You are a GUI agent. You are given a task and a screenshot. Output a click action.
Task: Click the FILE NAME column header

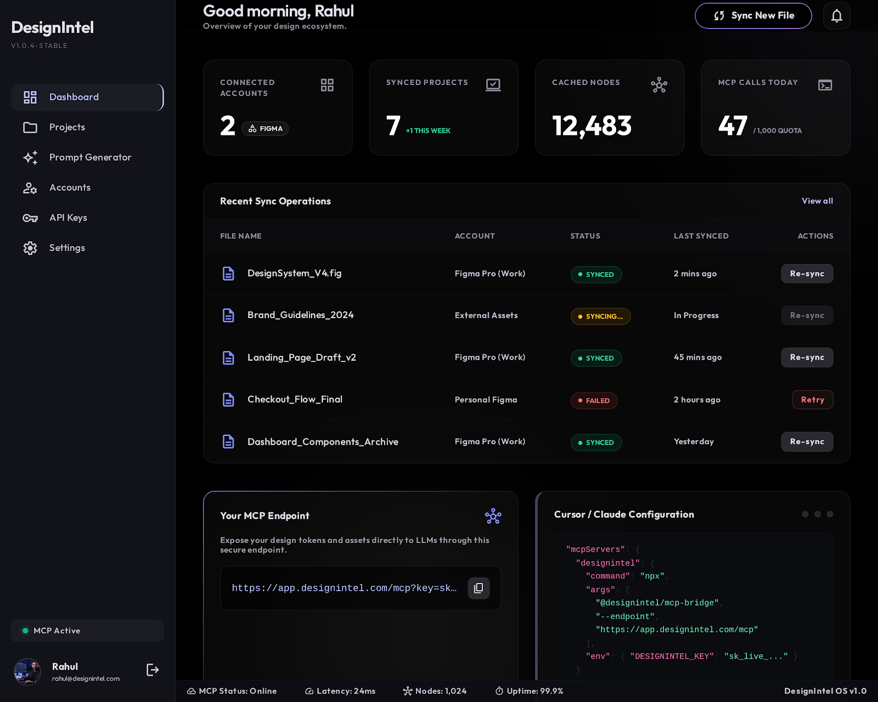(x=241, y=236)
